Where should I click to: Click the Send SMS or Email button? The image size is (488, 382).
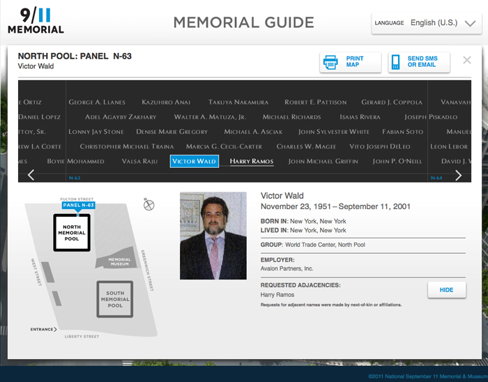tap(419, 62)
